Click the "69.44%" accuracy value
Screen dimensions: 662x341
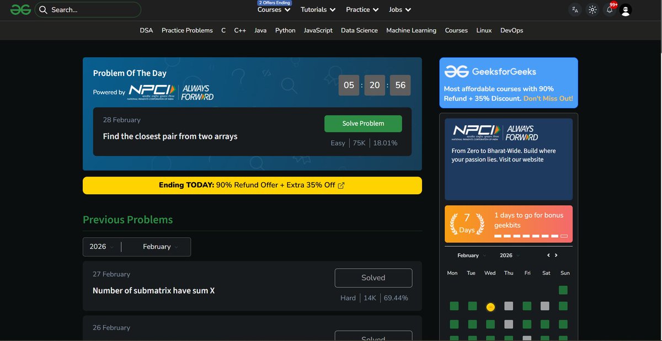click(396, 298)
